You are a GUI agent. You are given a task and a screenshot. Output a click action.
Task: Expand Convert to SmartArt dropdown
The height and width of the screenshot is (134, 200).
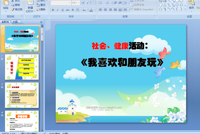coord(154,9)
